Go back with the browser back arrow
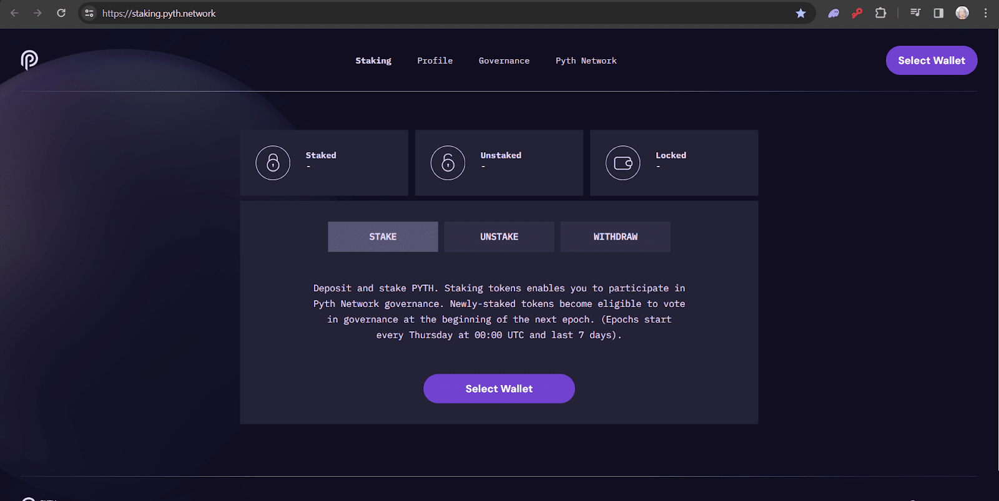The width and height of the screenshot is (999, 501). tap(14, 13)
